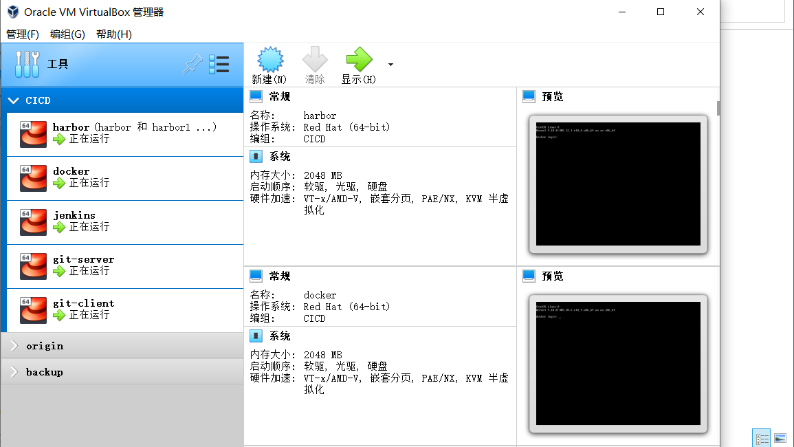Click the details pane vertical scrollbar

click(718, 108)
